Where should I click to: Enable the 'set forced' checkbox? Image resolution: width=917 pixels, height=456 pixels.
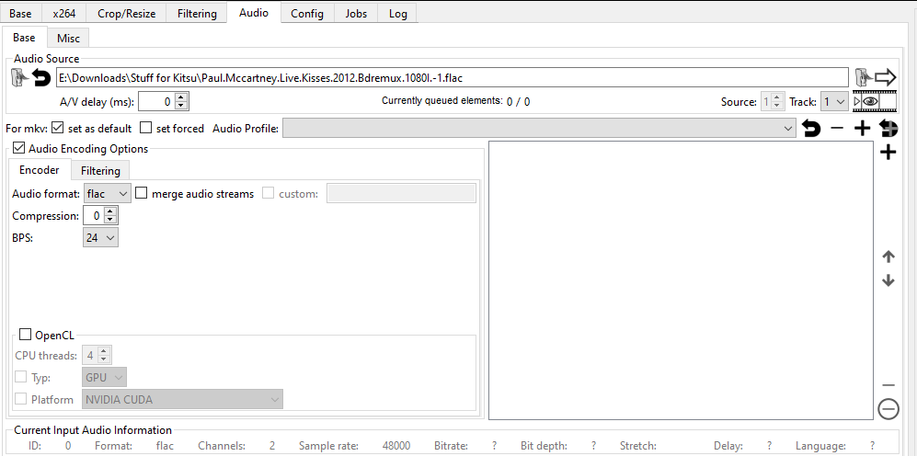[x=146, y=129]
